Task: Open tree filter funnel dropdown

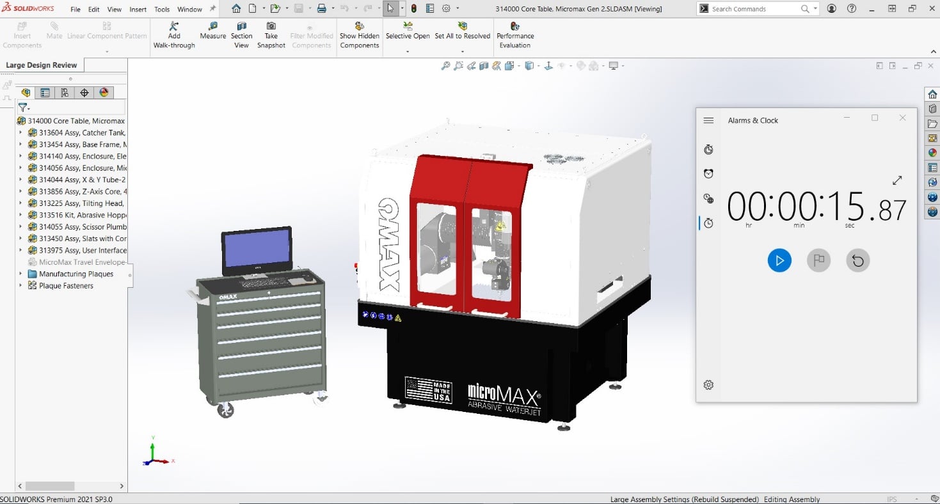Action: click(x=24, y=107)
